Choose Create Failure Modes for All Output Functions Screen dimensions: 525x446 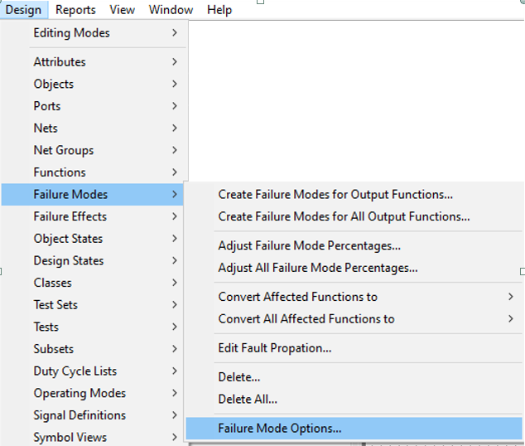pos(354,216)
